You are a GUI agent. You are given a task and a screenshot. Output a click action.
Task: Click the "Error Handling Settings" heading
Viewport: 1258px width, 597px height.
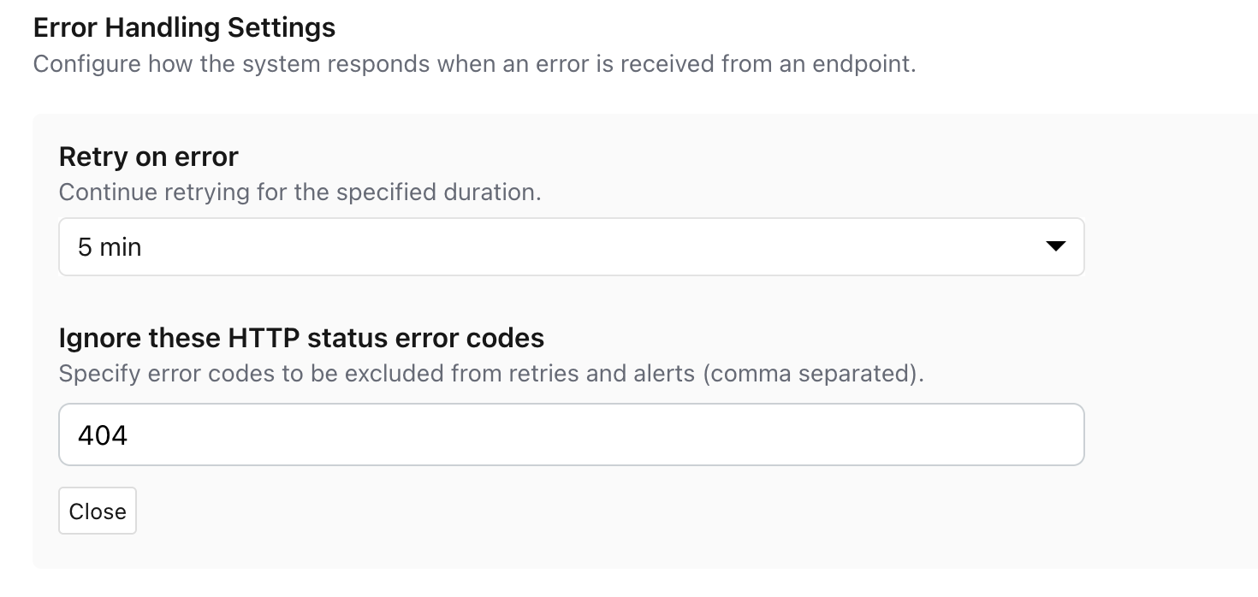[x=184, y=27]
